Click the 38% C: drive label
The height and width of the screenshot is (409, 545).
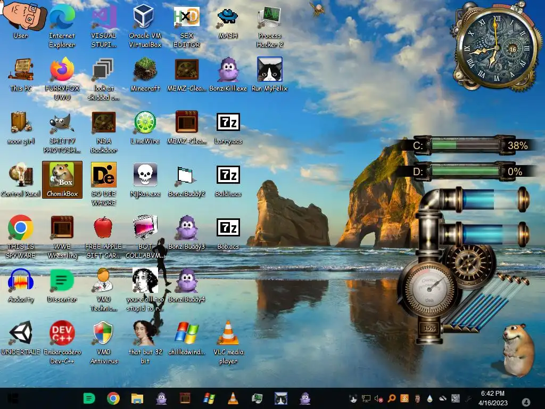tap(518, 145)
